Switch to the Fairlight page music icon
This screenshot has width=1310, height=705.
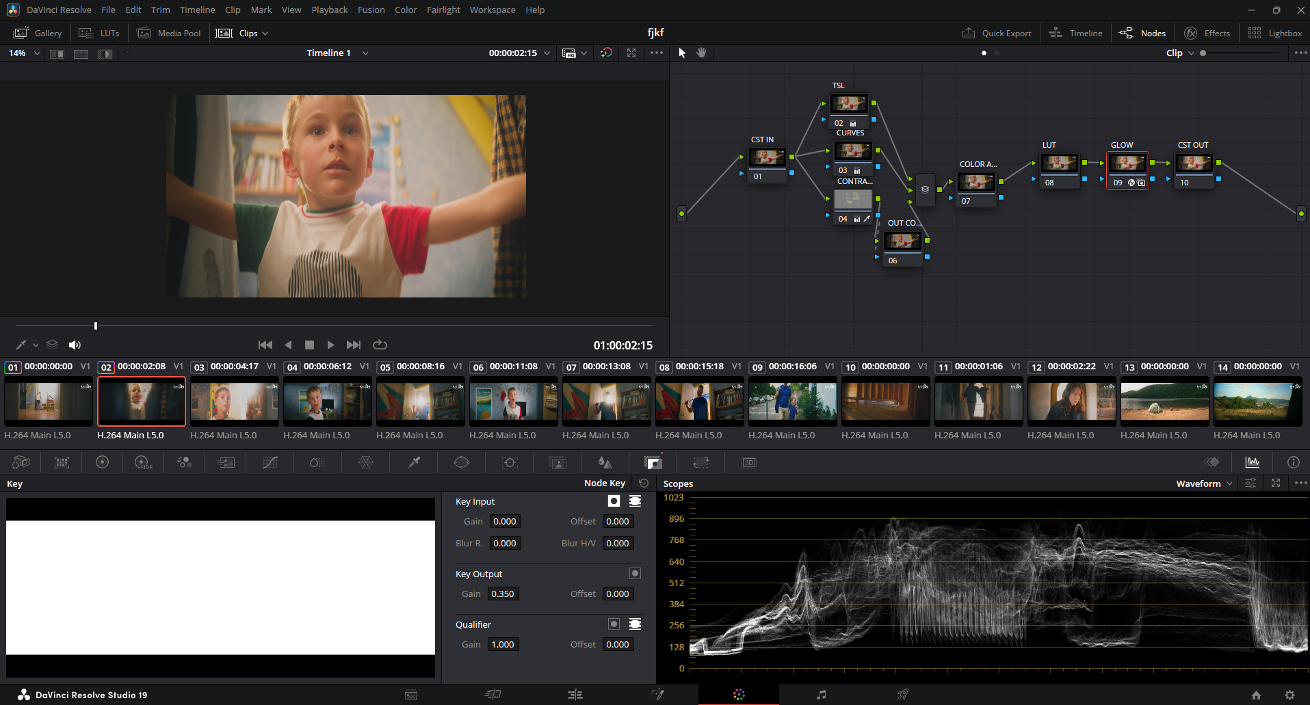pos(821,695)
